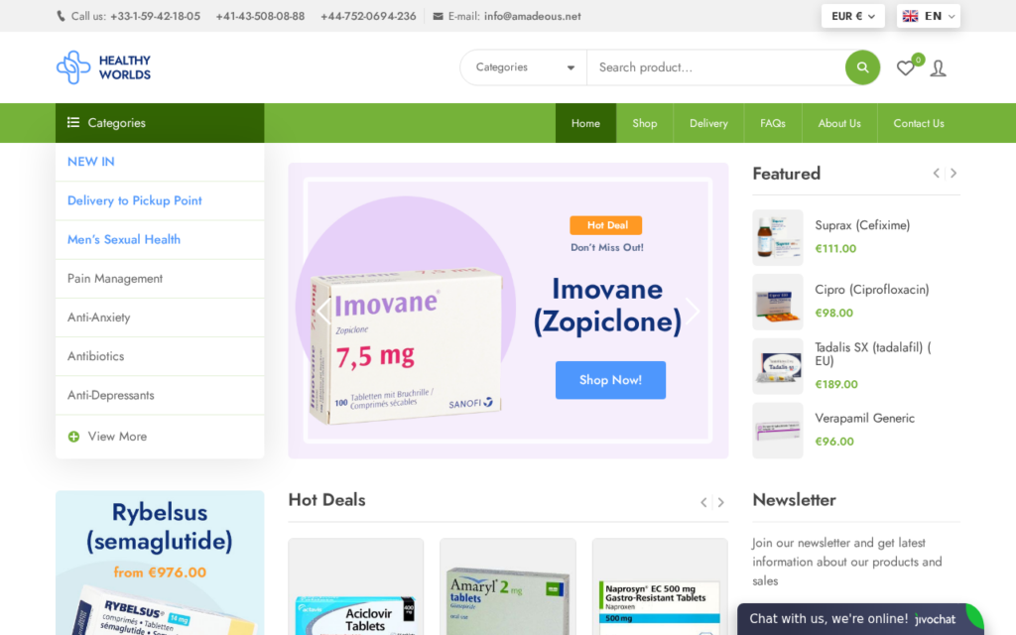
Task: Open the wishlist heart icon
Action: click(x=905, y=68)
